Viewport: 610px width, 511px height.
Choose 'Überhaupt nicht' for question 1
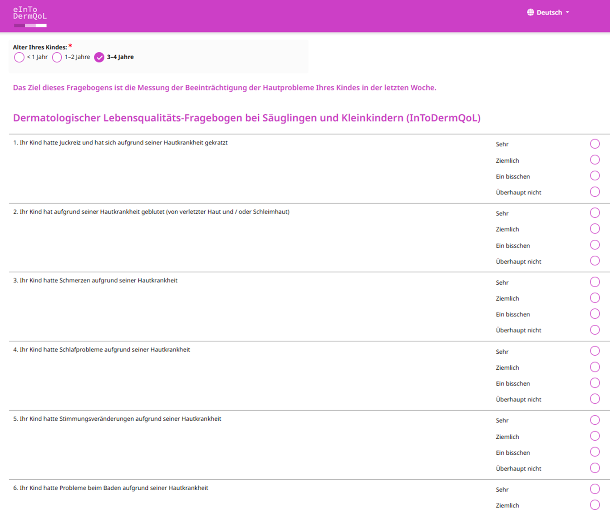click(595, 192)
